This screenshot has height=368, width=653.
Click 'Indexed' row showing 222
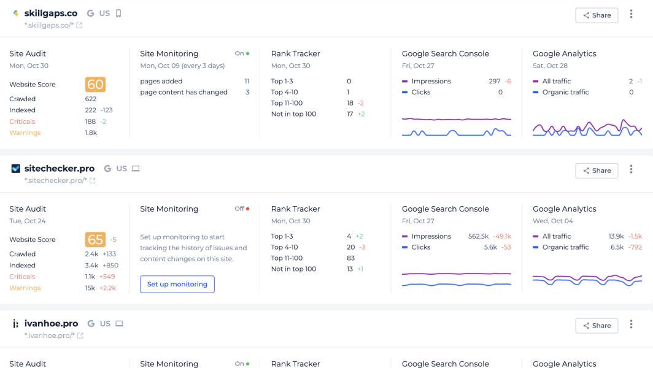tap(61, 110)
